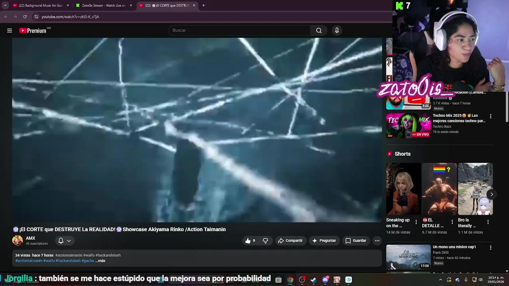Open Chrome from the taskbar
Image resolution: width=509 pixels, height=286 pixels.
click(290, 280)
